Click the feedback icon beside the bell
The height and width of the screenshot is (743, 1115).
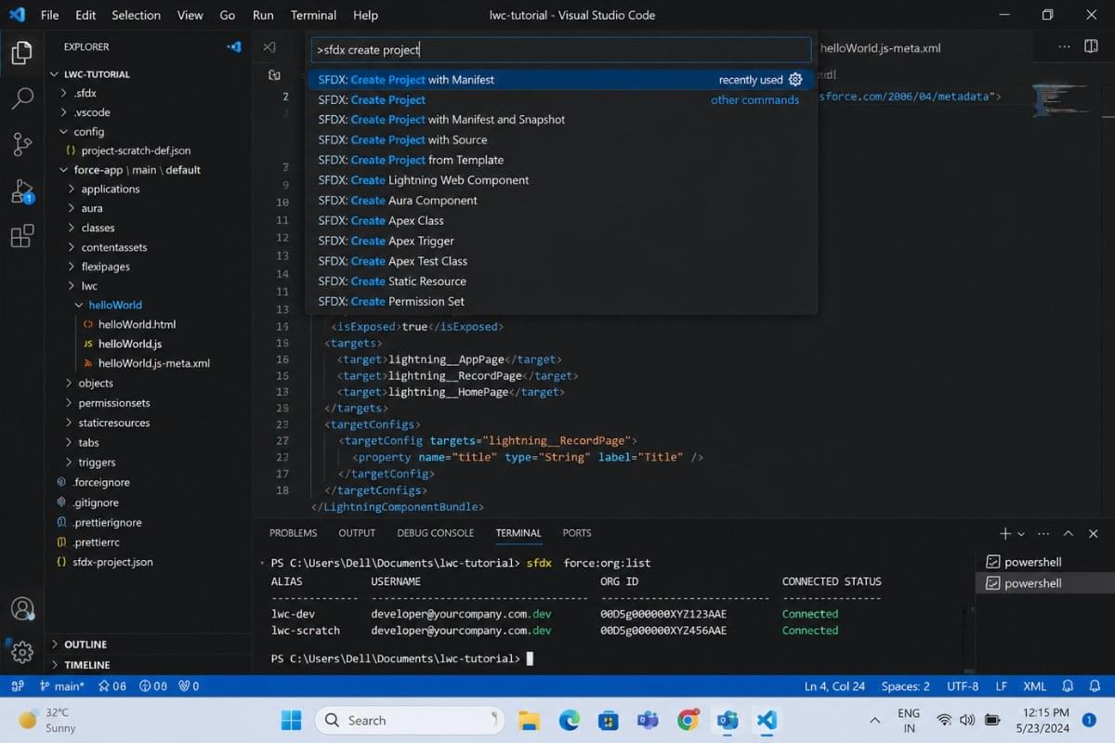1069,686
